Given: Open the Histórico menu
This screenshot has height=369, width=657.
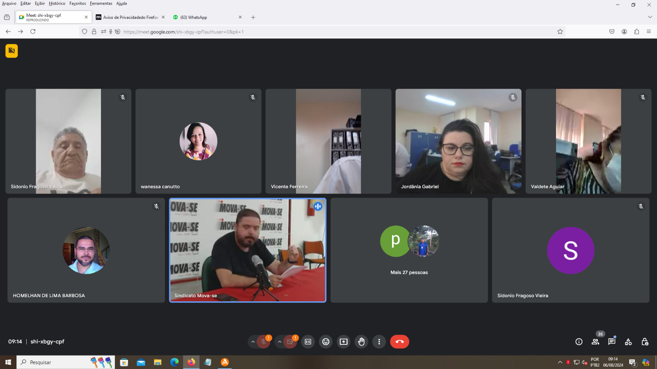Looking at the screenshot, I should click(57, 3).
